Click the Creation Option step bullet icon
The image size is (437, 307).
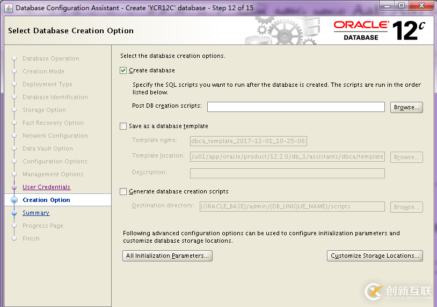pos(14,200)
